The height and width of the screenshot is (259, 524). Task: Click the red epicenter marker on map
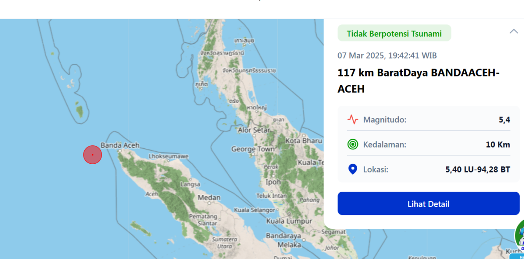(x=93, y=155)
